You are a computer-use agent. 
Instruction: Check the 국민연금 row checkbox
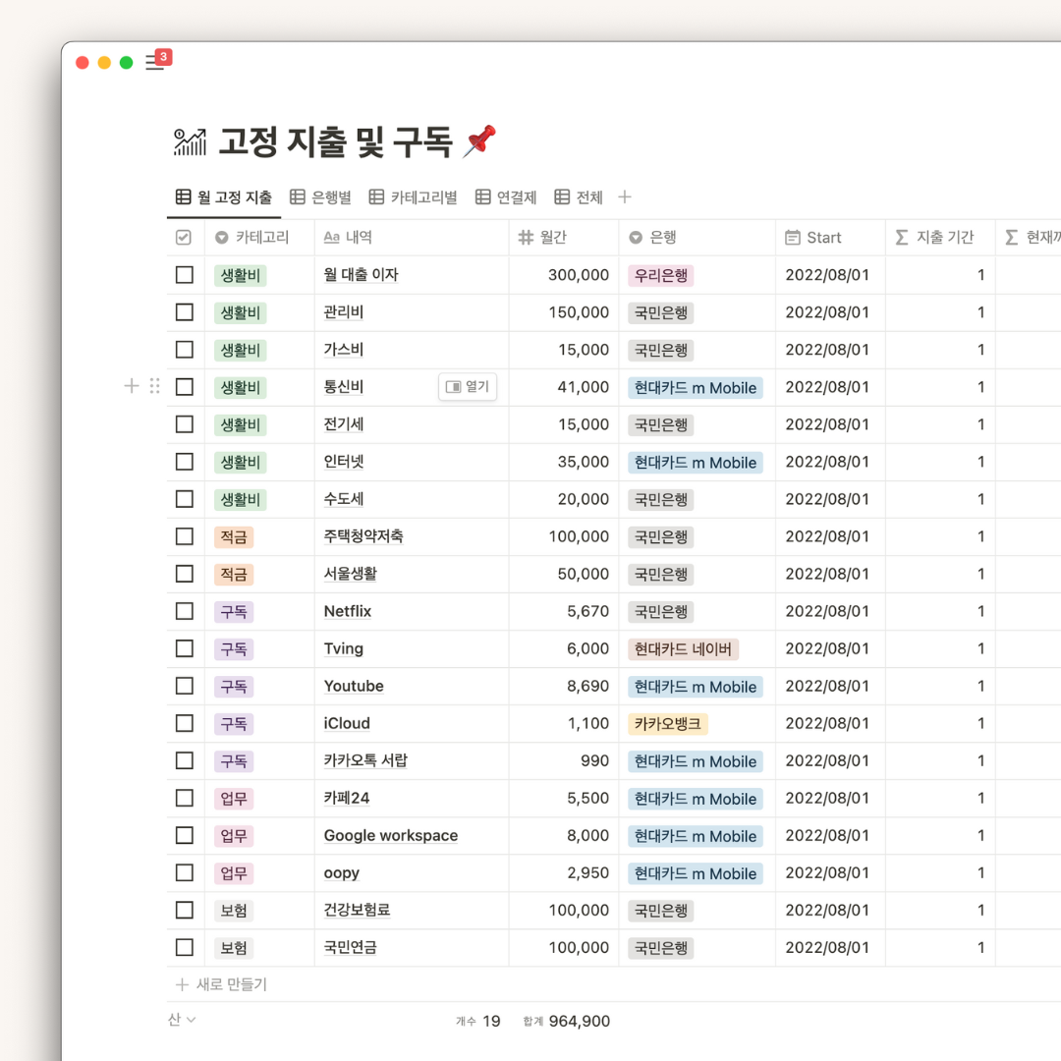[x=184, y=947]
